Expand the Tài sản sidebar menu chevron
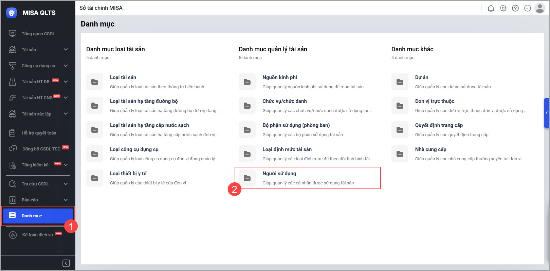This screenshot has height=271, width=550. pos(66,50)
